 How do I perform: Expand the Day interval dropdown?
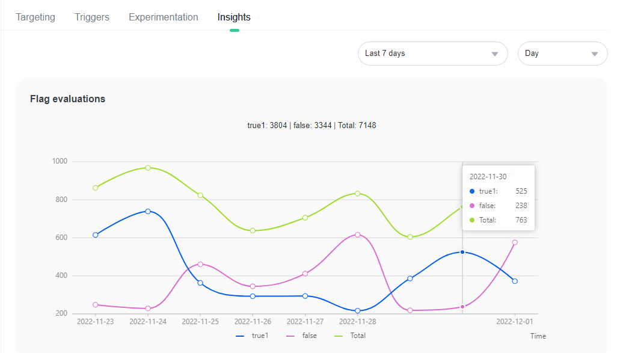tap(562, 54)
